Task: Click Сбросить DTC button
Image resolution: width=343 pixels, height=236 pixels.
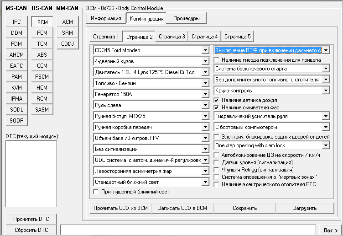Action: click(31, 230)
